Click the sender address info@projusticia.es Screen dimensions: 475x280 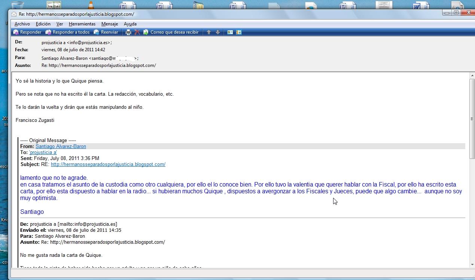(x=89, y=43)
